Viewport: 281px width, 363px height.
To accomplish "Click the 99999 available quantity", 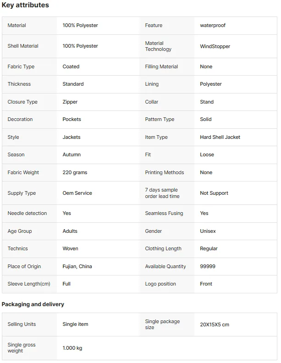I will [207, 266].
